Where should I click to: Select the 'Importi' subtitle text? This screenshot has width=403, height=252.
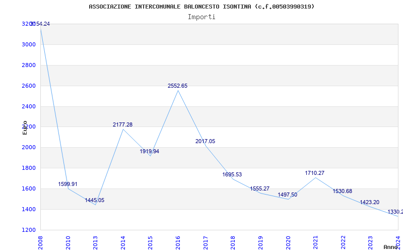click(201, 17)
